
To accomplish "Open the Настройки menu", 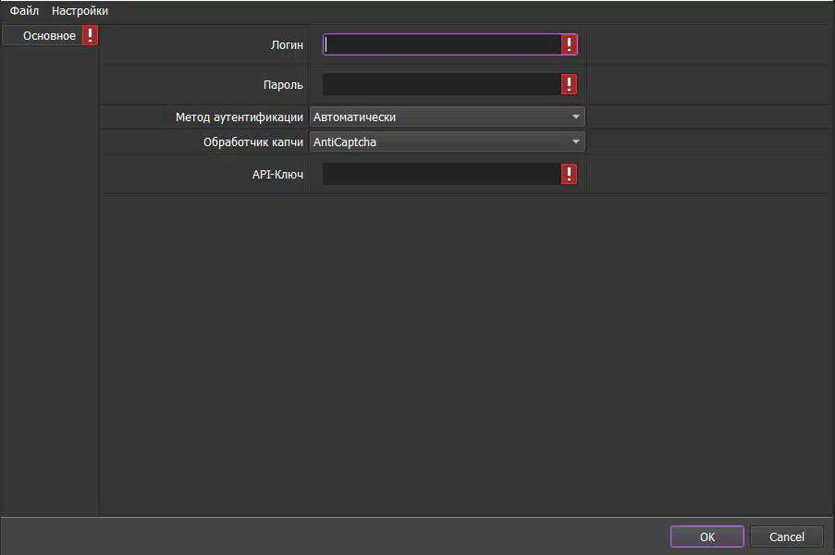I will point(80,11).
